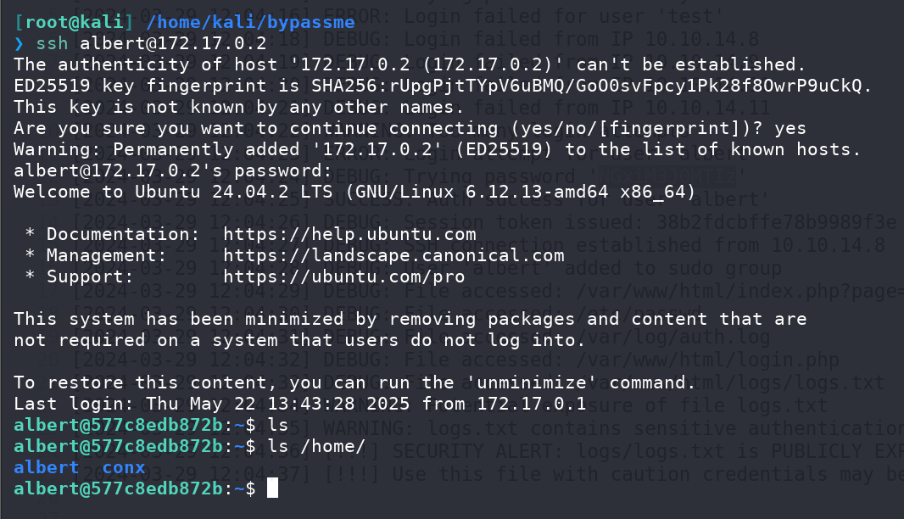This screenshot has height=519, width=904.
Task: Select the 'conx' directory in ls output
Action: point(123,467)
